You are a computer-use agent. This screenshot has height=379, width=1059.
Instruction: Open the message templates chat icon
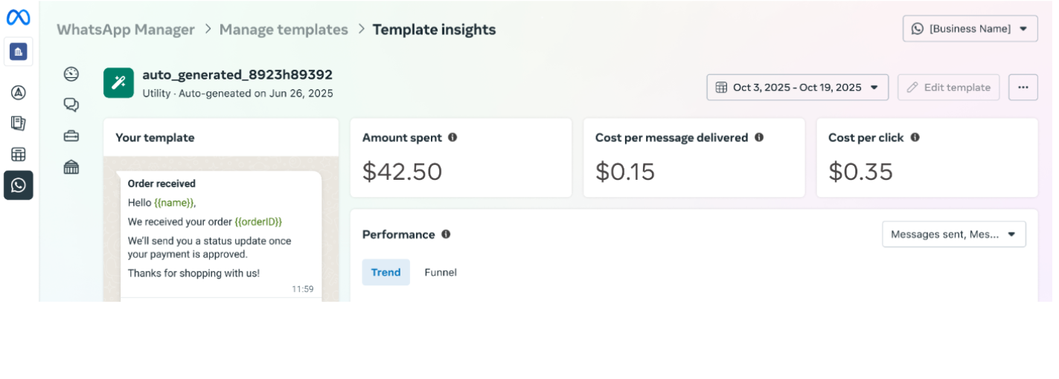pyautogui.click(x=71, y=105)
